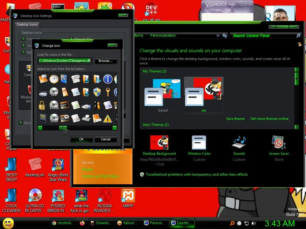
Task: Click OK in Change Icon dialog
Action: pos(81,139)
